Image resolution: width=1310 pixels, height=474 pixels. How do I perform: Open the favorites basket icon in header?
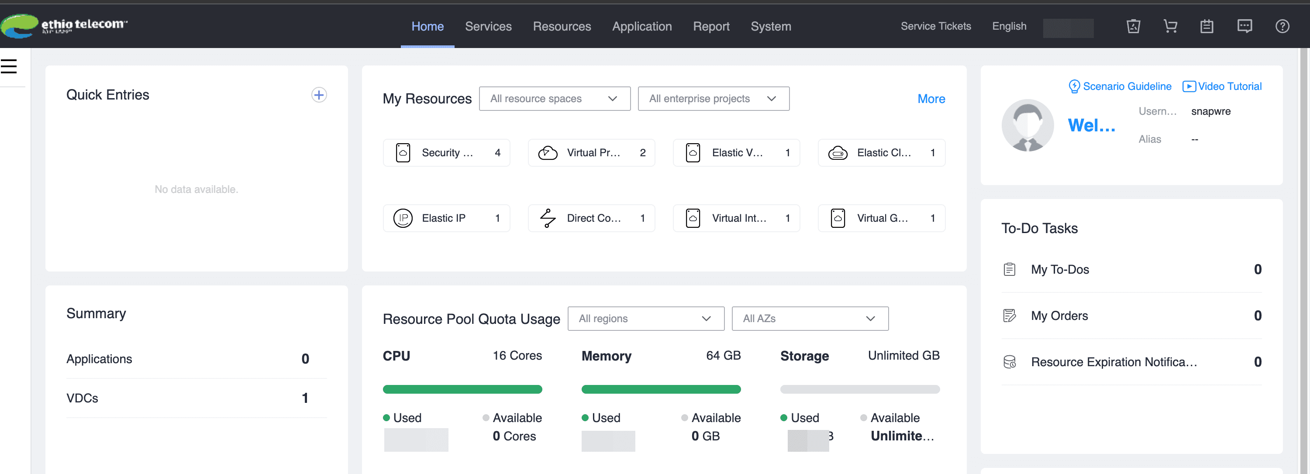pos(1134,27)
